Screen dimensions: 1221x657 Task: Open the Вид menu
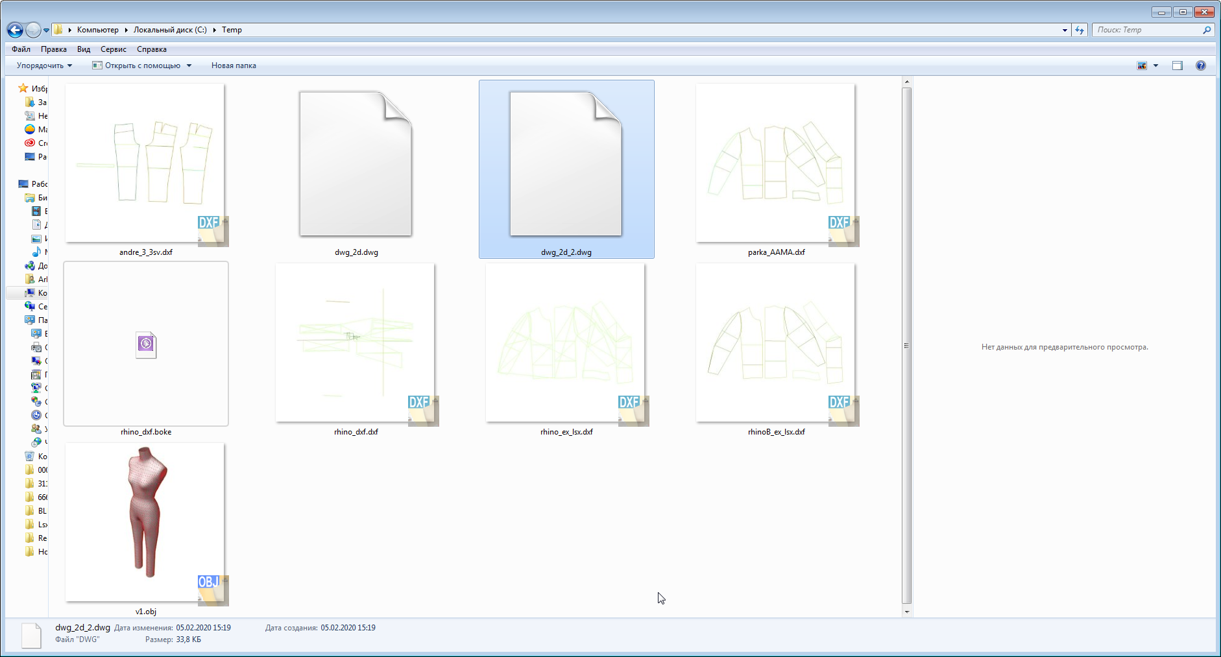(84, 49)
